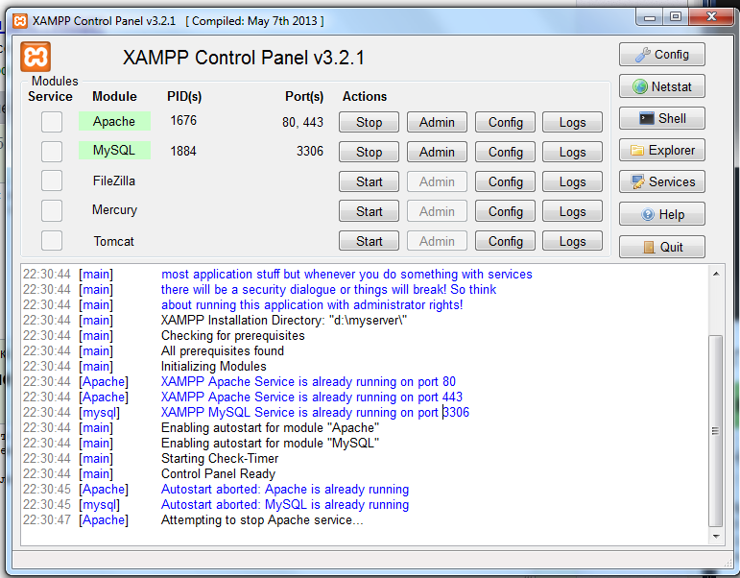This screenshot has width=740, height=578.
Task: Minimize the XAMPP Control Panel window
Action: (x=650, y=17)
